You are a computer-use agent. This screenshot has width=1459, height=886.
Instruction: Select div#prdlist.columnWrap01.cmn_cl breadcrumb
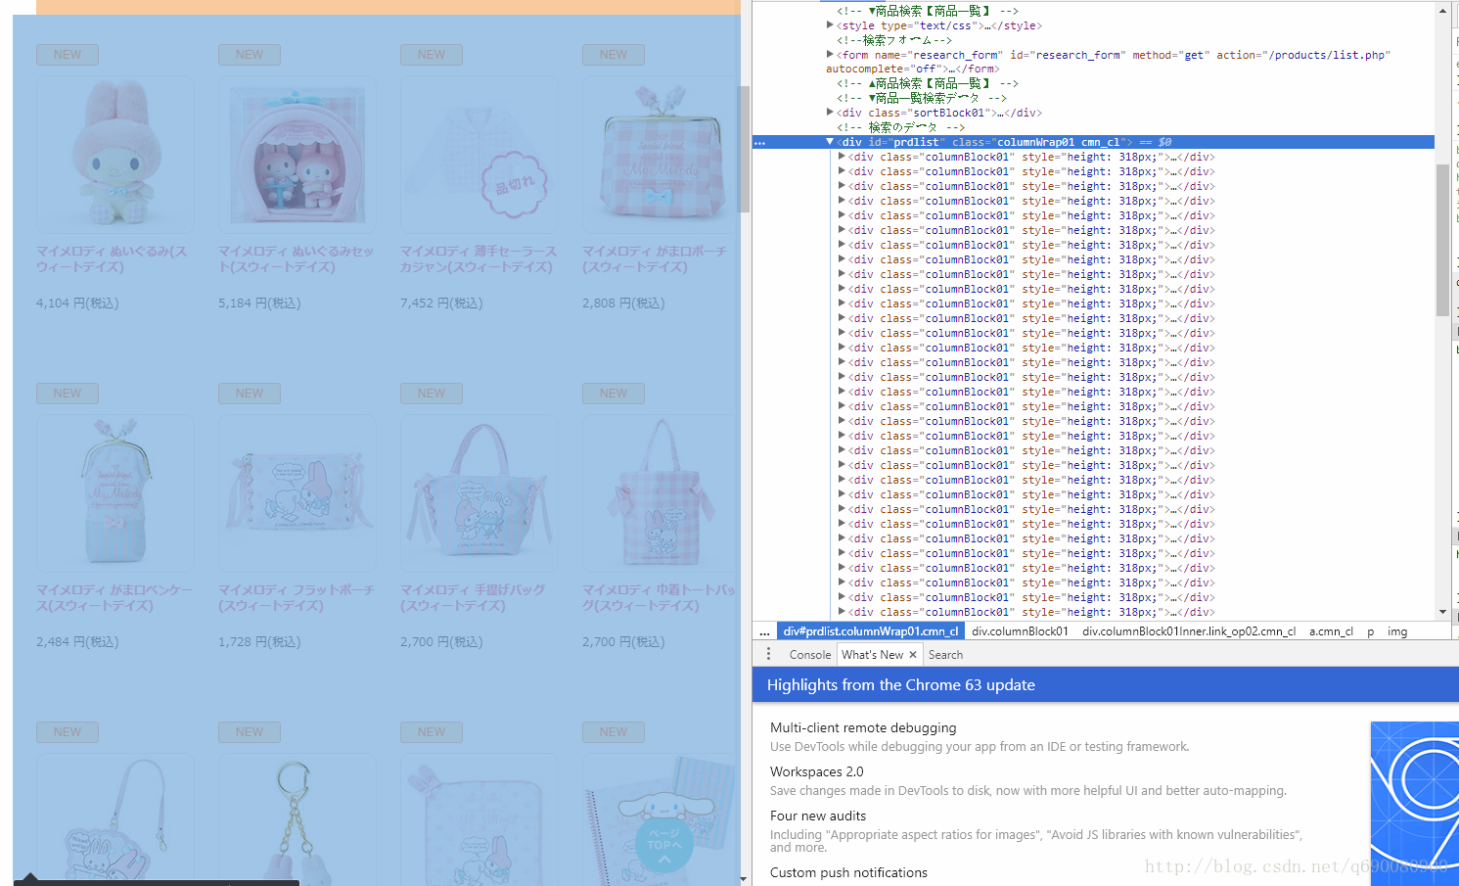tap(871, 631)
